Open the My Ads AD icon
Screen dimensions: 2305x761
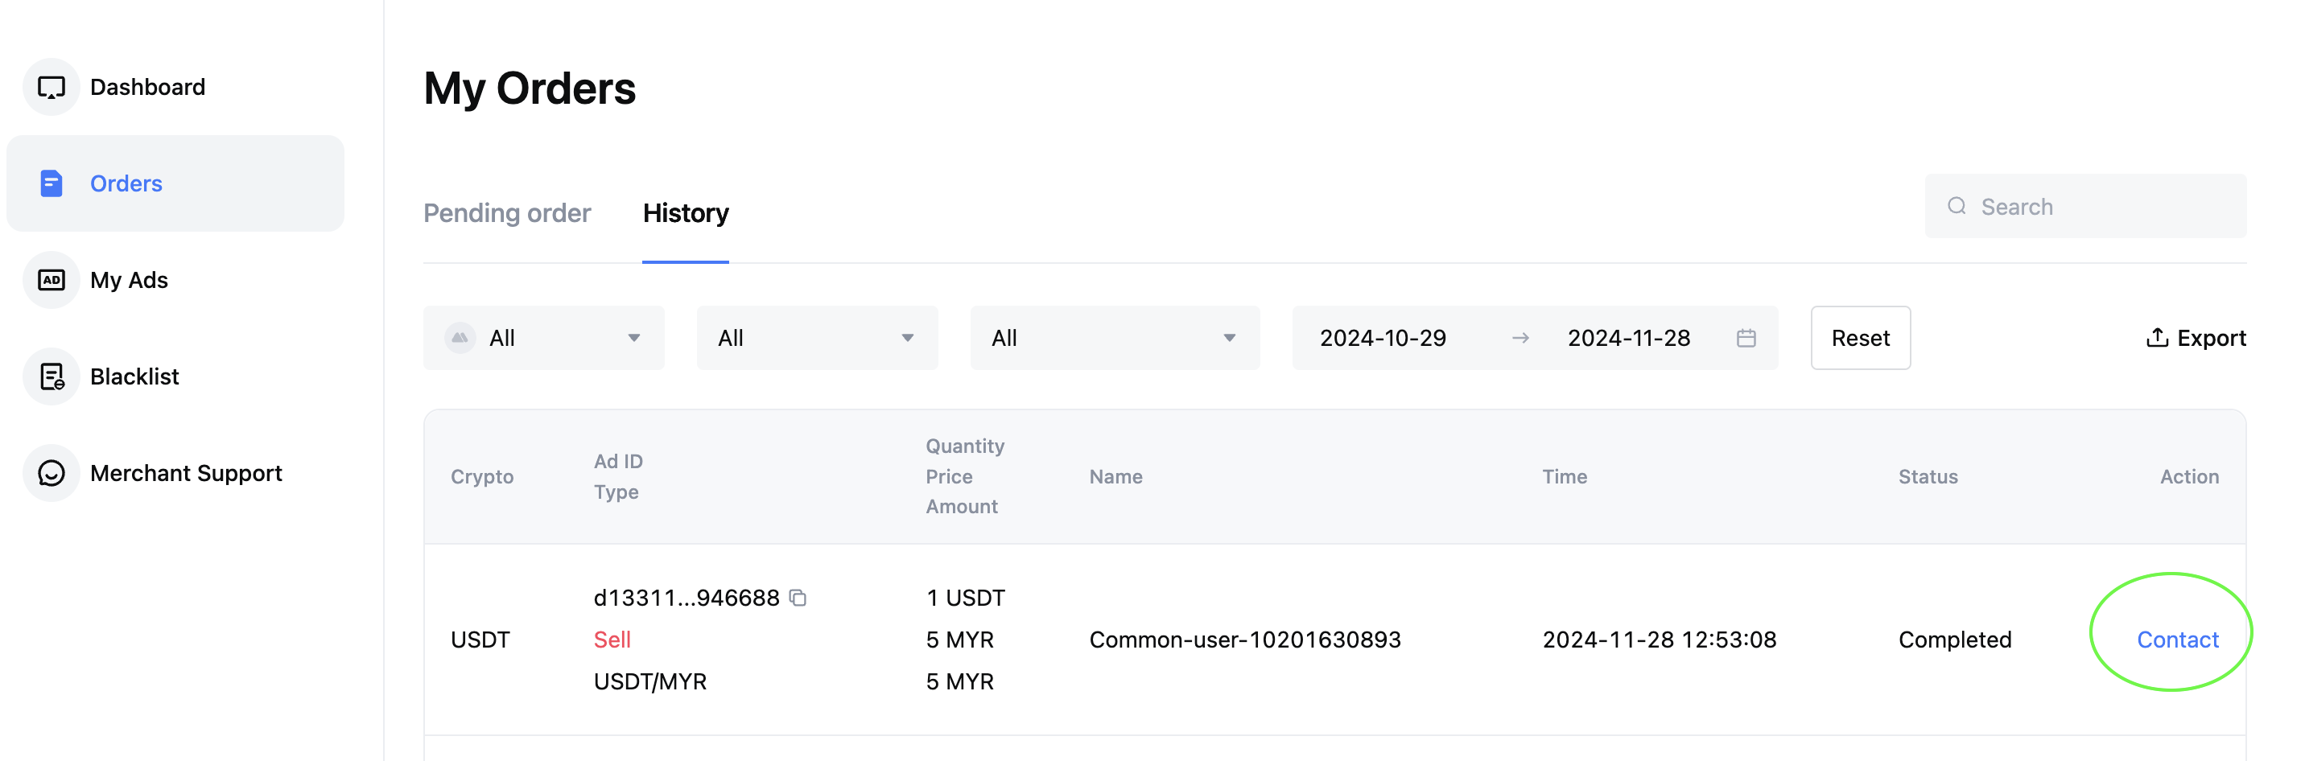coord(51,281)
